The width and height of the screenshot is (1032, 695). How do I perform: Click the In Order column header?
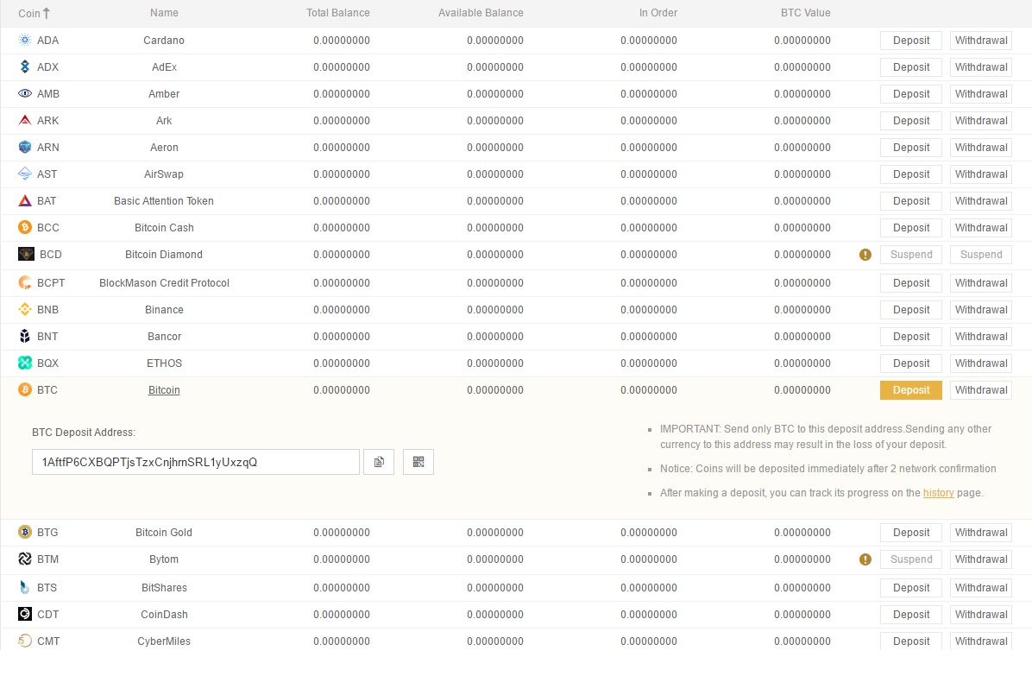(x=658, y=12)
